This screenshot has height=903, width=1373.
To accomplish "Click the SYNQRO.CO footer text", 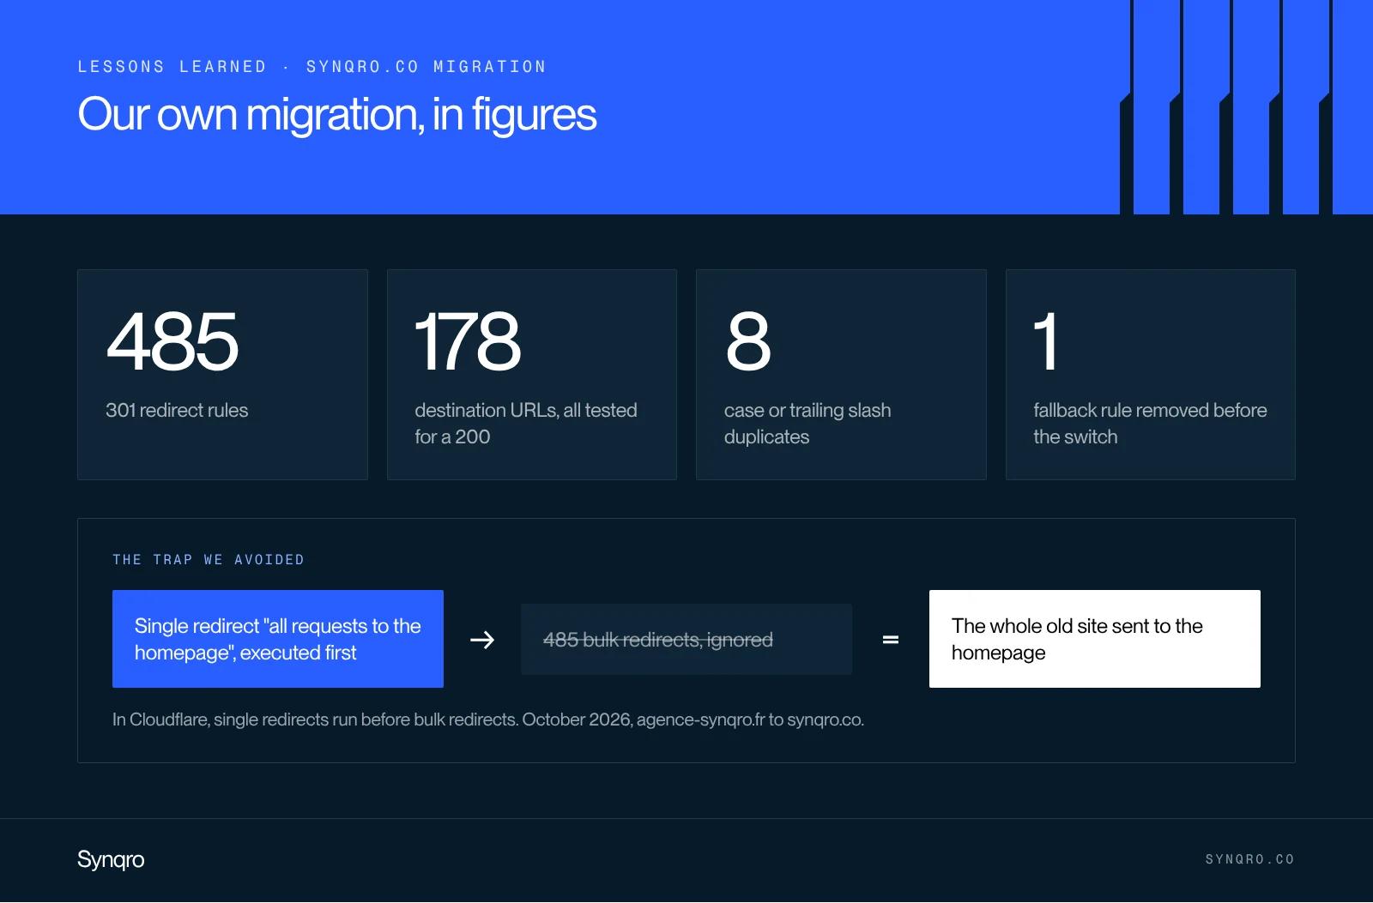I will click(1249, 859).
